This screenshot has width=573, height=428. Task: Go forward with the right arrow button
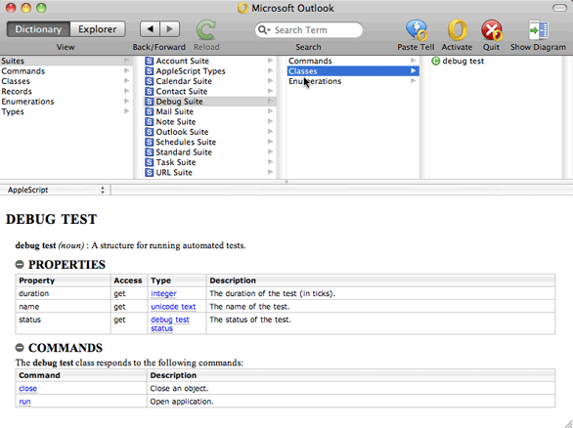pyautogui.click(x=169, y=29)
